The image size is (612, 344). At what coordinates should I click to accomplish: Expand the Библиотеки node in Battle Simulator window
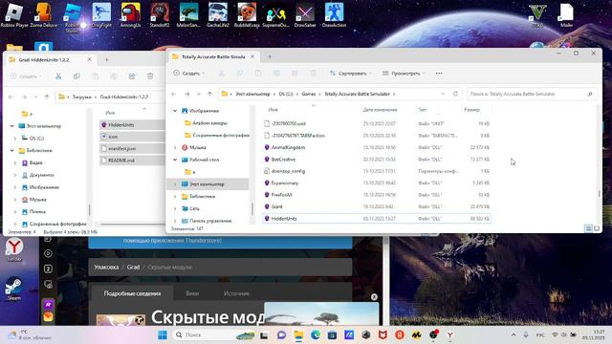tap(175, 197)
